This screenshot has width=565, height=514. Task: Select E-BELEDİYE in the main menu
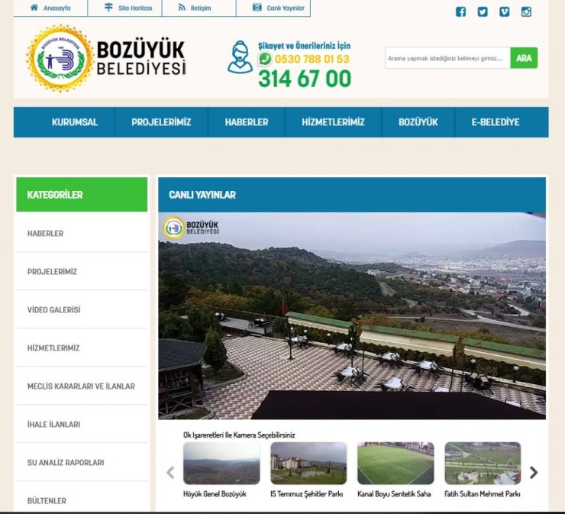click(495, 122)
